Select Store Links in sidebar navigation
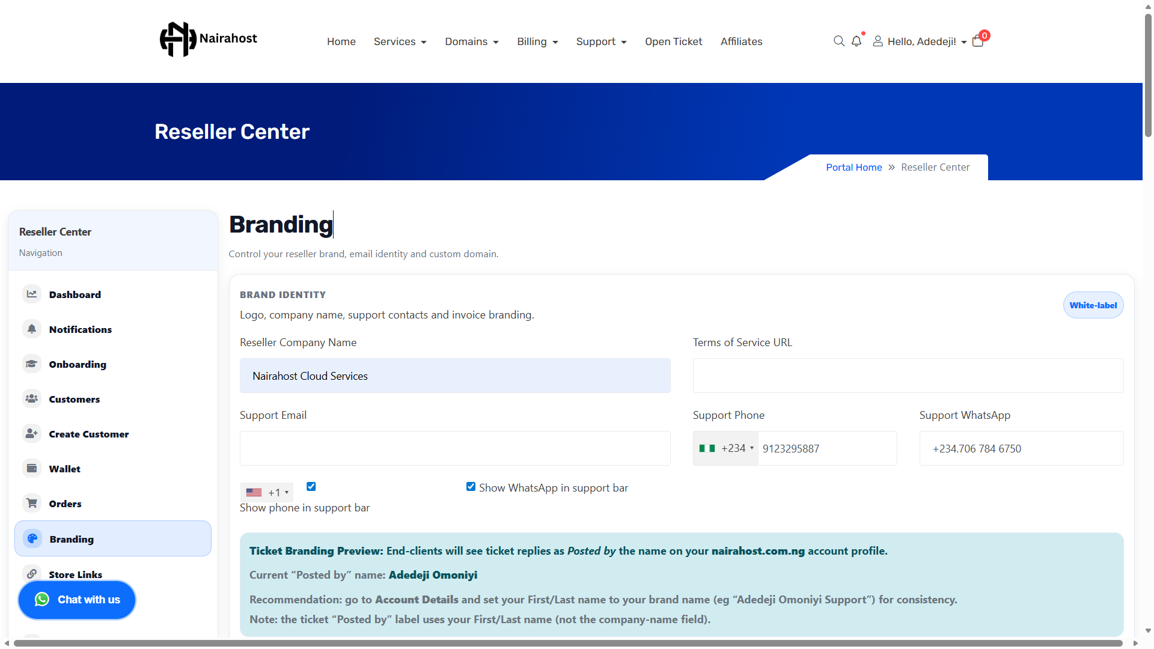The height and width of the screenshot is (649, 1154). pyautogui.click(x=113, y=573)
